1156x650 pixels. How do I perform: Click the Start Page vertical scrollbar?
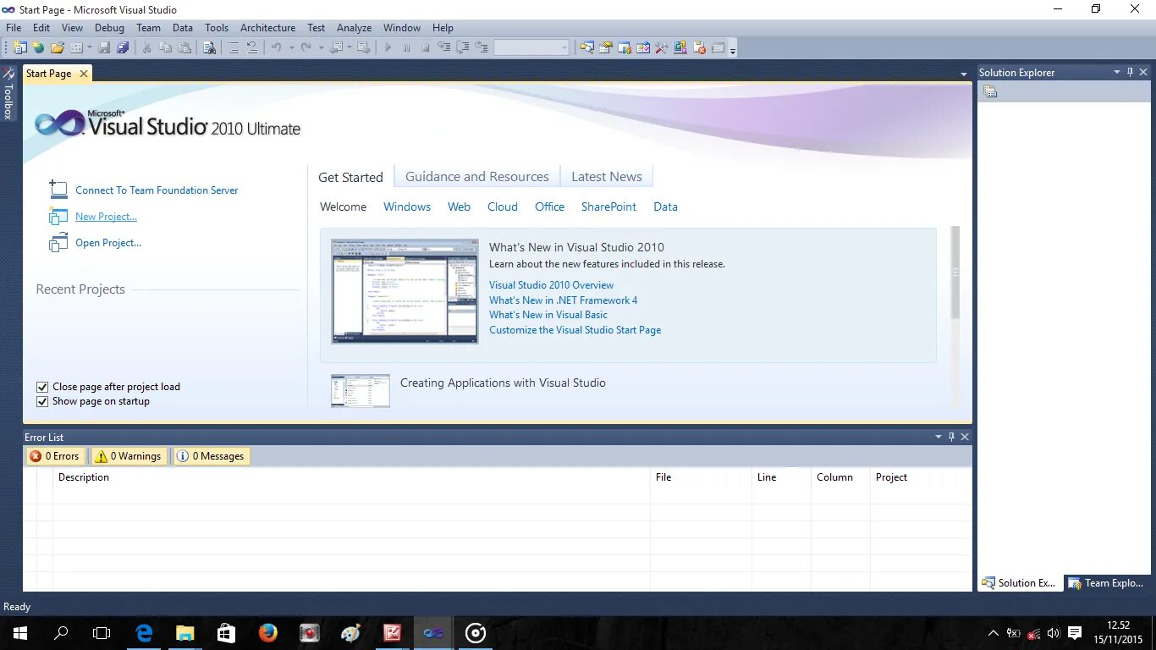tap(955, 273)
